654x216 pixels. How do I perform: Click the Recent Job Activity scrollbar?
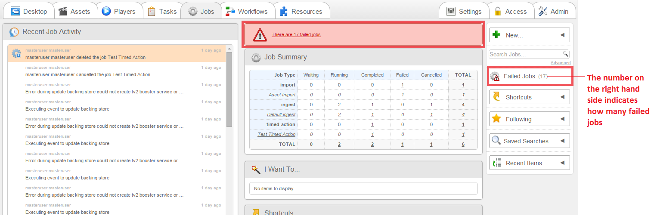(x=229, y=90)
